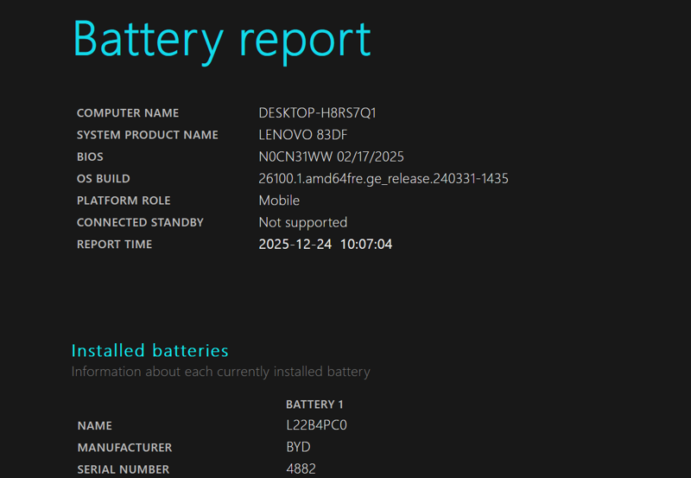Click the Battery report title heading
This screenshot has width=691, height=478.
click(x=221, y=39)
